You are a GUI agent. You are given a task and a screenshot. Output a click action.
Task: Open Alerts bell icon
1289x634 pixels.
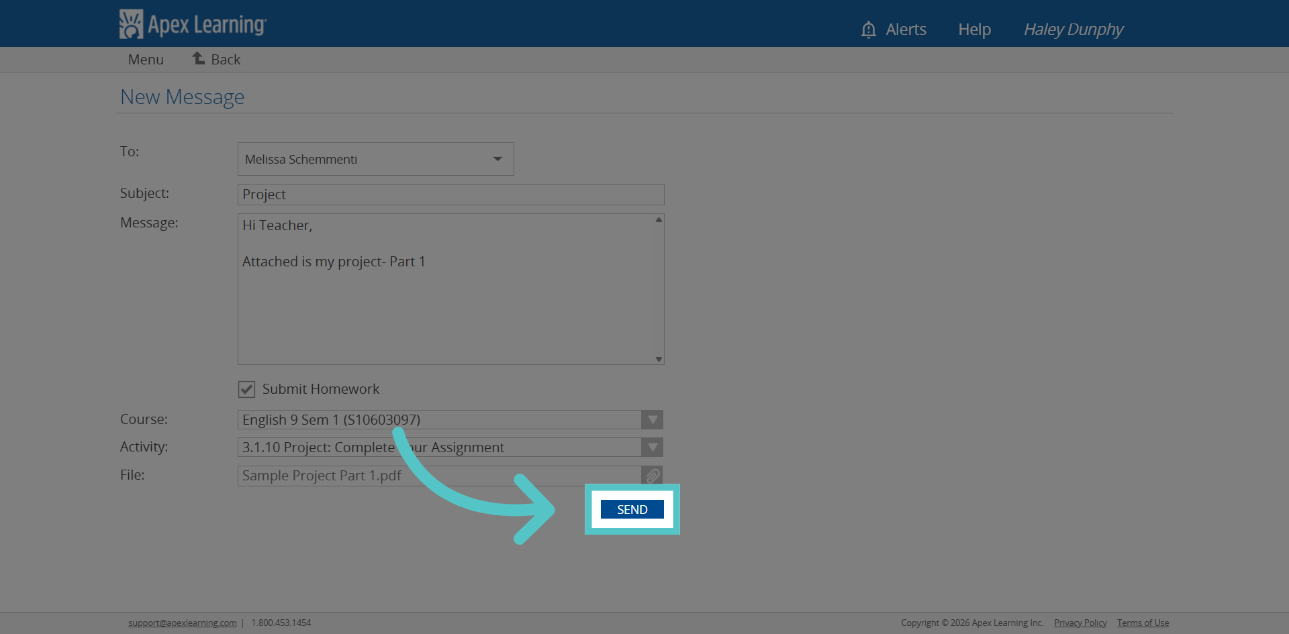pyautogui.click(x=868, y=30)
